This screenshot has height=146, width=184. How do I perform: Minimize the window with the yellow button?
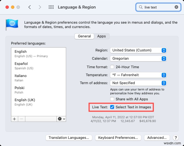pos(13,7)
